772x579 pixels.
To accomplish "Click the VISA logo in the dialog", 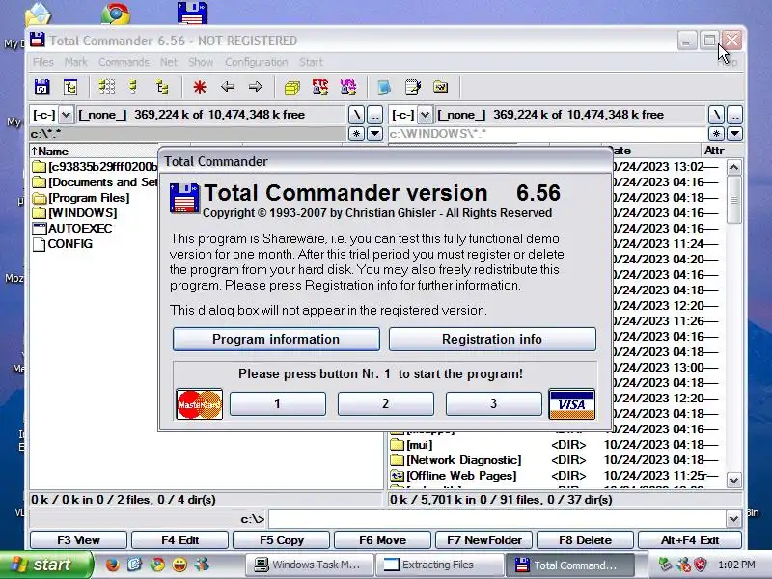I will (x=571, y=404).
